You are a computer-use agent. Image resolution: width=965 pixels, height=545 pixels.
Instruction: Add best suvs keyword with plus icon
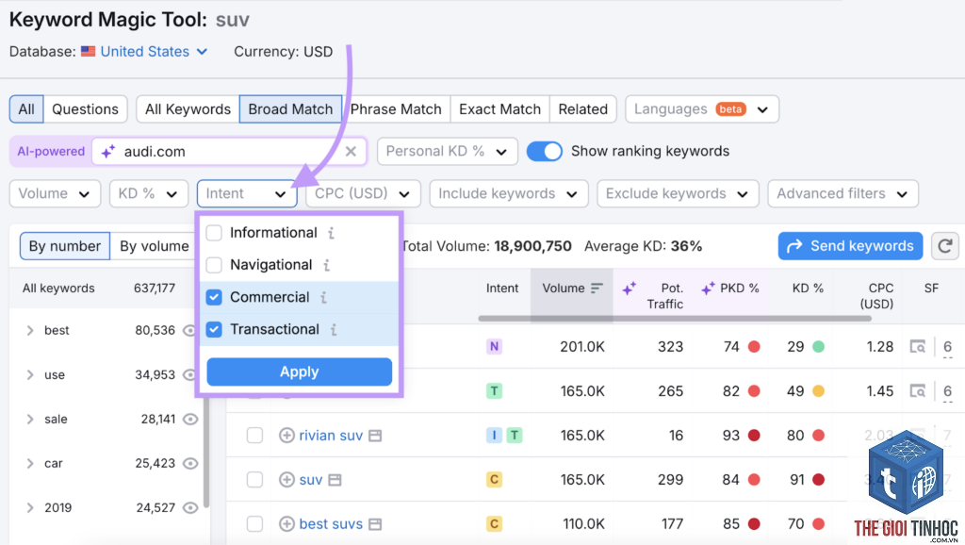point(286,524)
